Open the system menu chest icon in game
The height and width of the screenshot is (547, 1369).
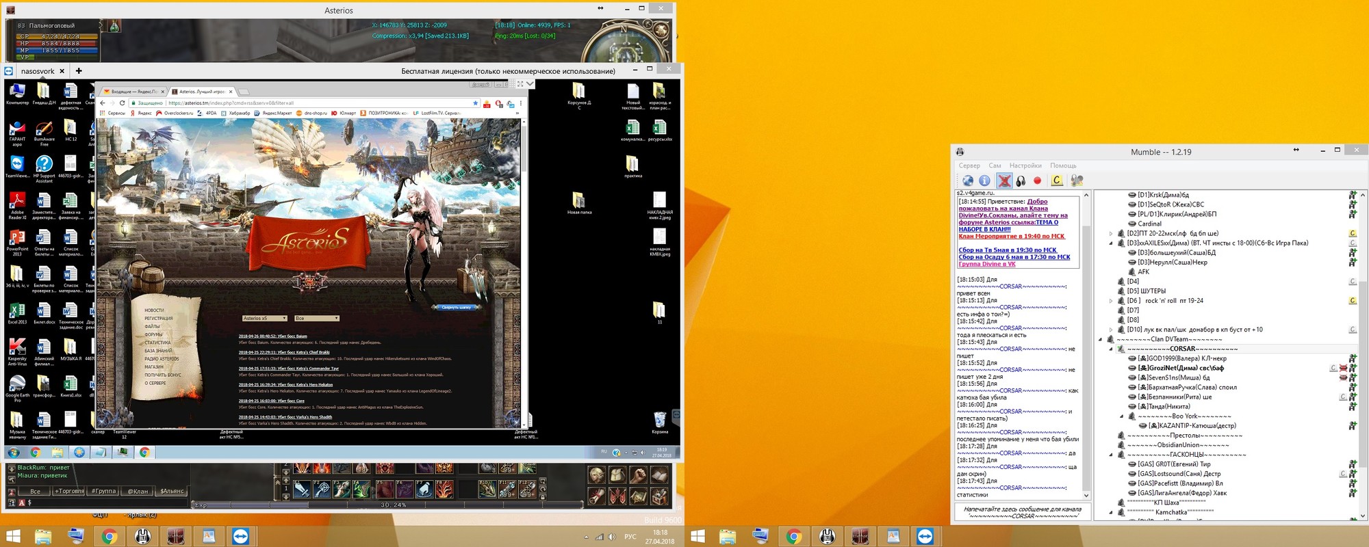tap(658, 495)
